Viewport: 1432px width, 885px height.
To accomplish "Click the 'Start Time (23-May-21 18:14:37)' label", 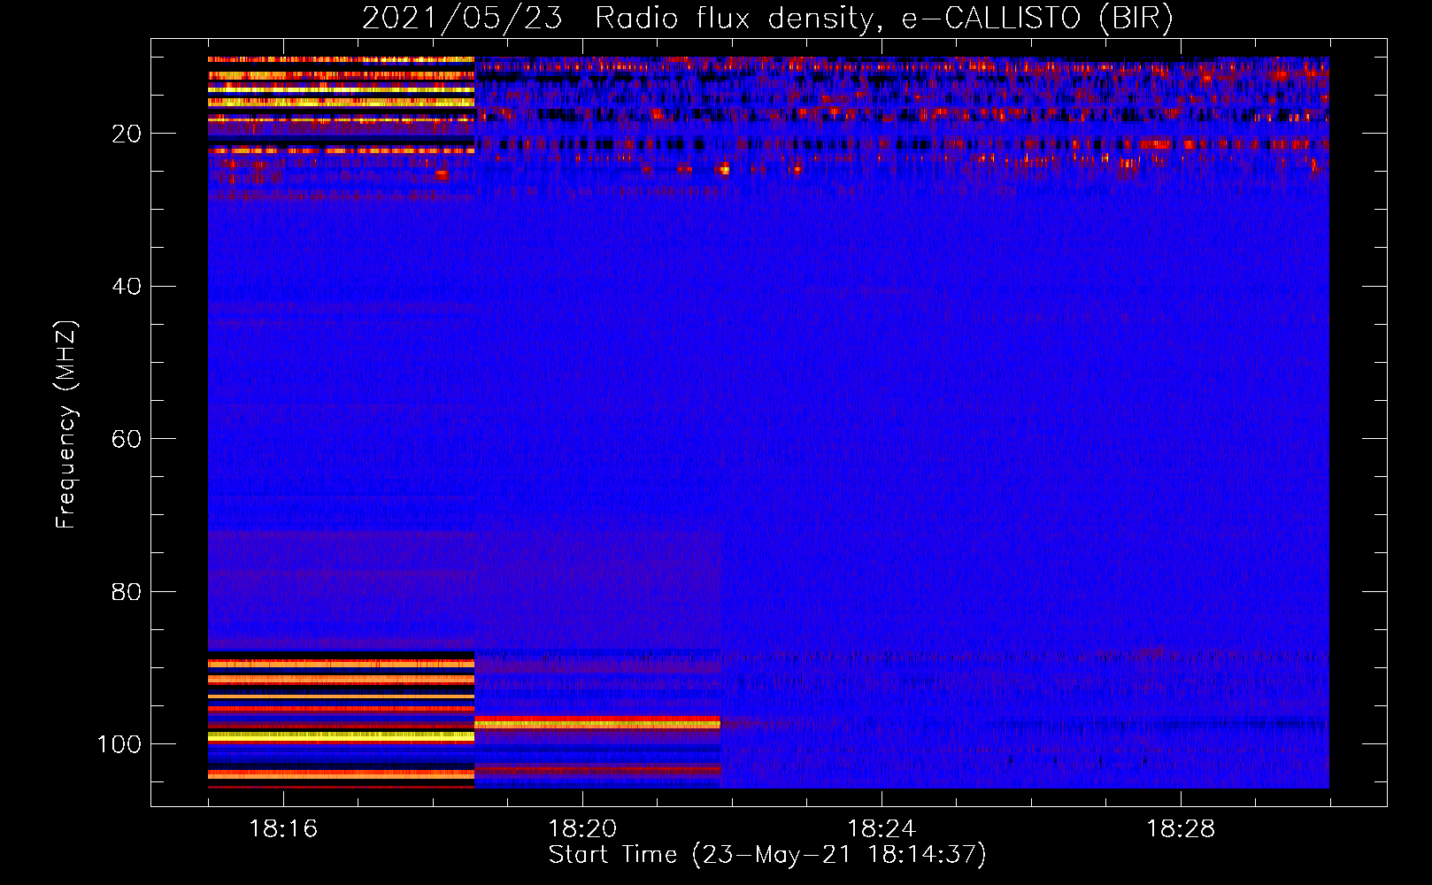I will (767, 855).
